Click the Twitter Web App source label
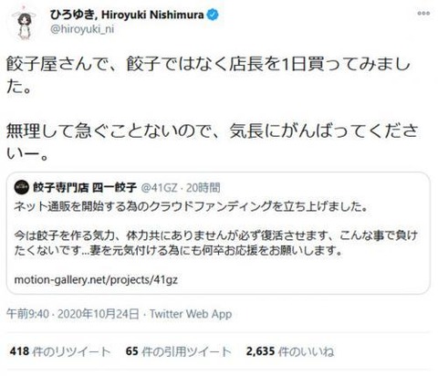The image size is (438, 376). tap(191, 314)
